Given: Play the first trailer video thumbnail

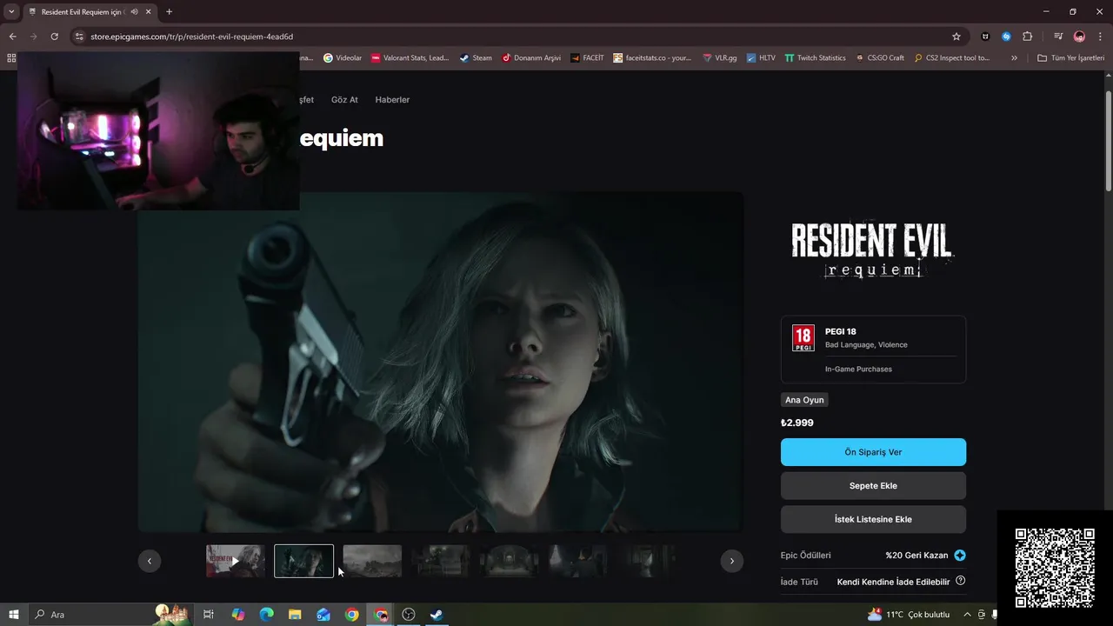Looking at the screenshot, I should [x=235, y=561].
